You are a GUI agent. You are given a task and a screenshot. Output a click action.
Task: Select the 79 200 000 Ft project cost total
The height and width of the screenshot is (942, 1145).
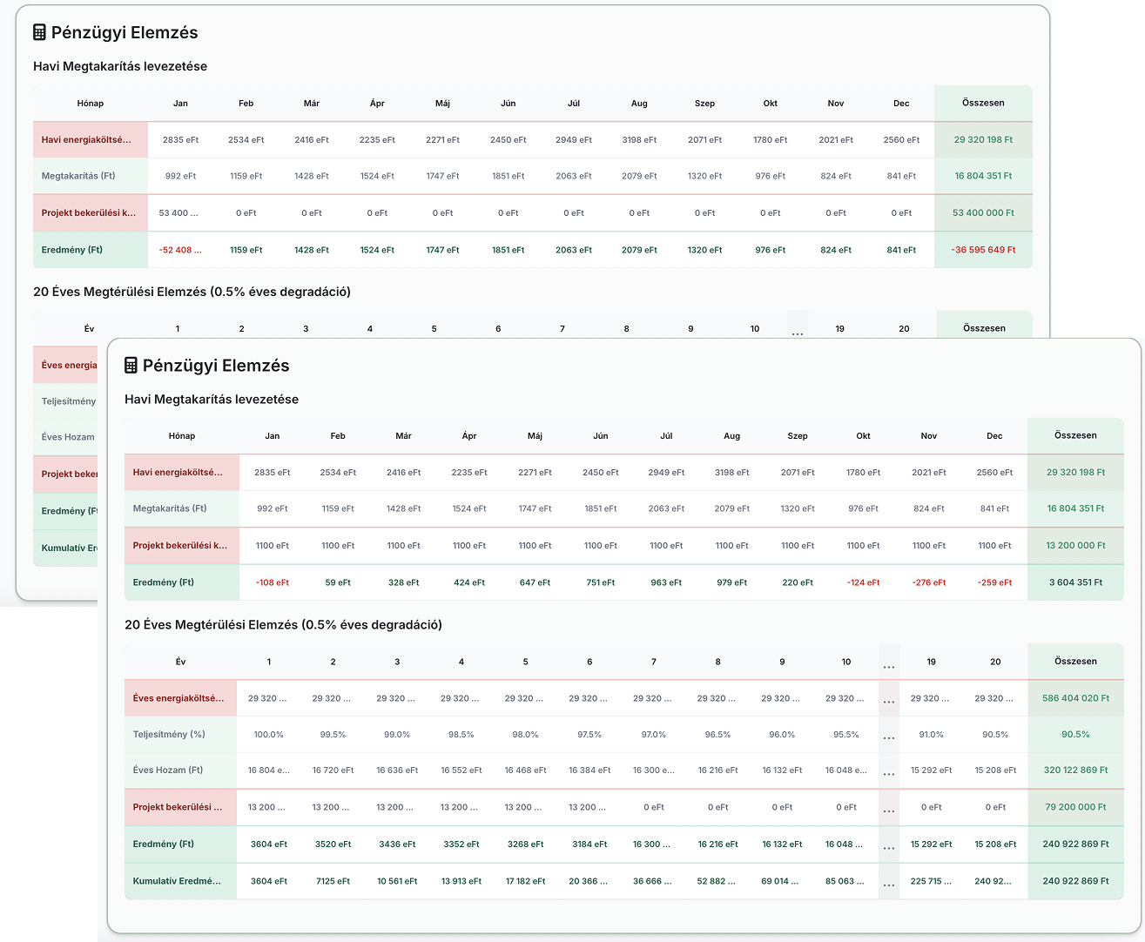1075,807
